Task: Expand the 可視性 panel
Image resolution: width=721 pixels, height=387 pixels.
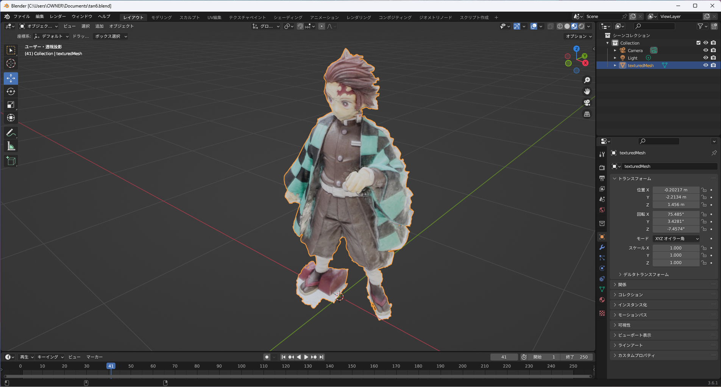Action: [x=664, y=325]
